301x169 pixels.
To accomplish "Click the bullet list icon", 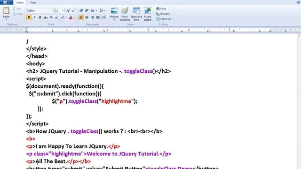I will click(93, 10).
